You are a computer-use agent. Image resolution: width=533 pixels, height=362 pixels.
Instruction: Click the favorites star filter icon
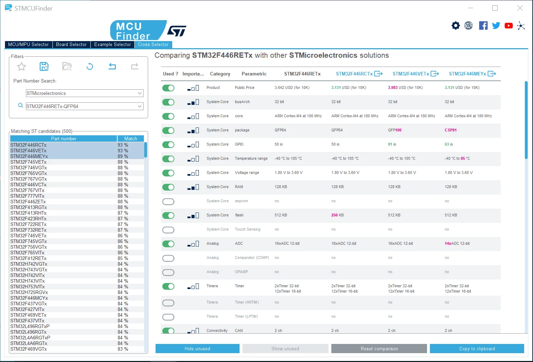(x=22, y=66)
